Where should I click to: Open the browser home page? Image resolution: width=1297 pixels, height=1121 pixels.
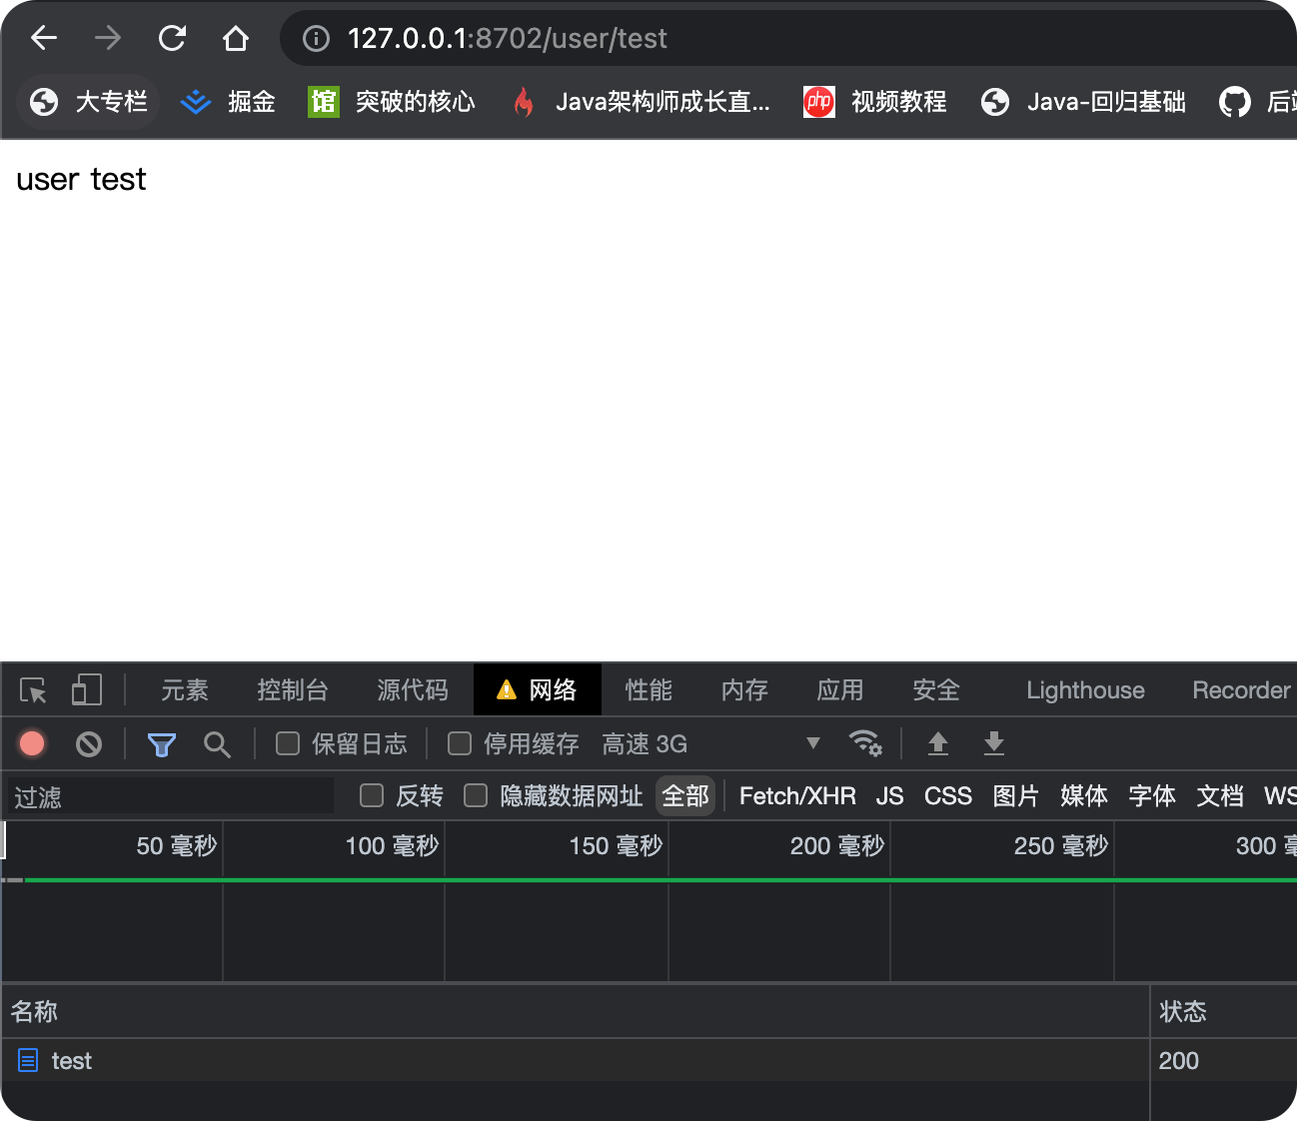[x=236, y=38]
